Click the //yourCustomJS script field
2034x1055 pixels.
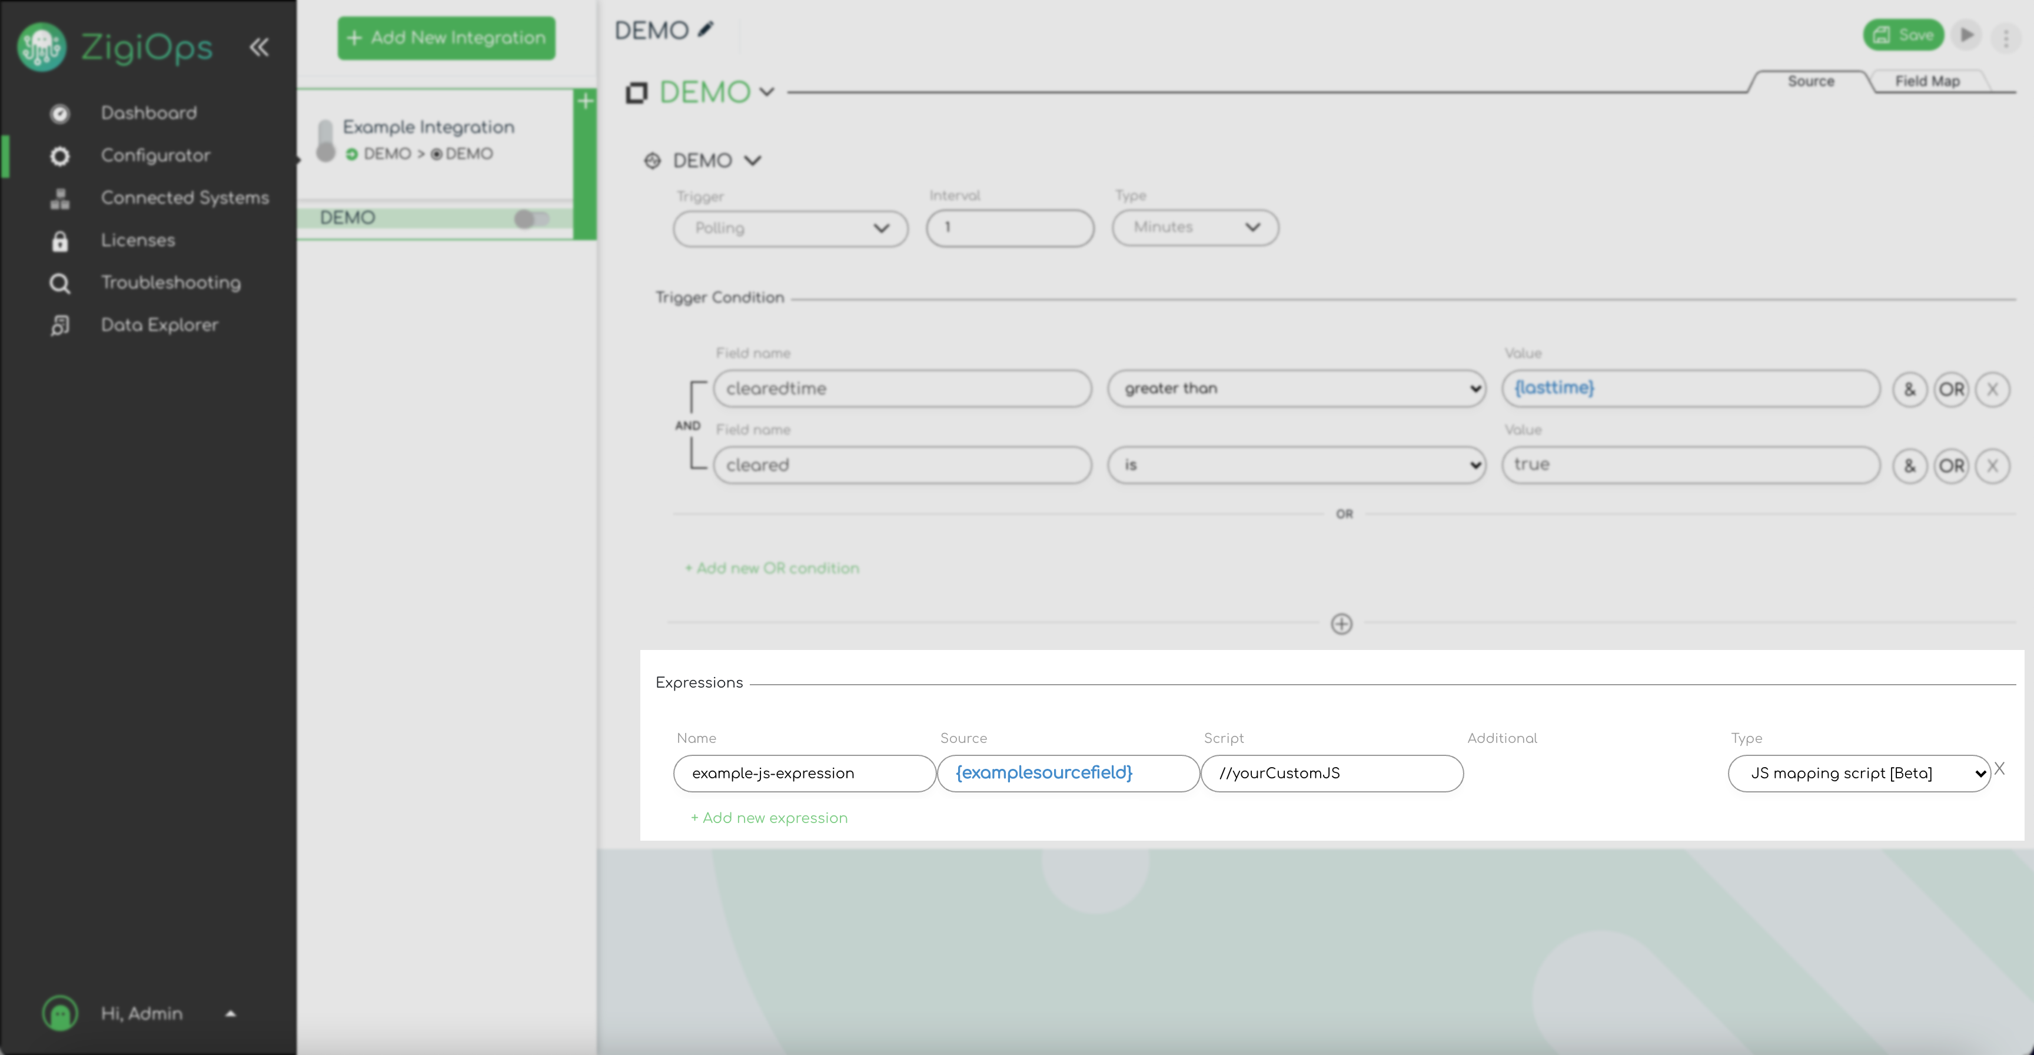click(1331, 773)
